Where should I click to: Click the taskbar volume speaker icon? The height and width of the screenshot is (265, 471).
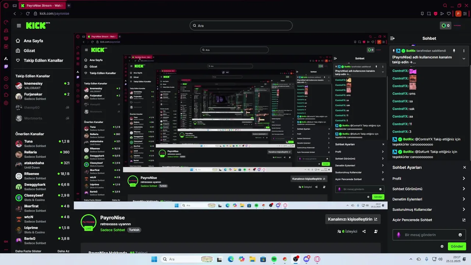[440, 259]
